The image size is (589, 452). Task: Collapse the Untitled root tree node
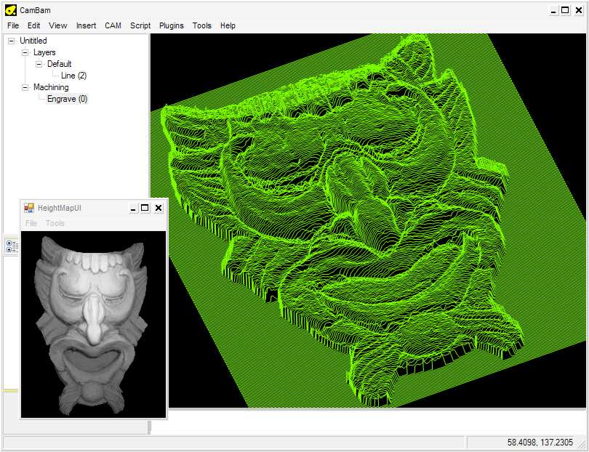click(x=12, y=41)
